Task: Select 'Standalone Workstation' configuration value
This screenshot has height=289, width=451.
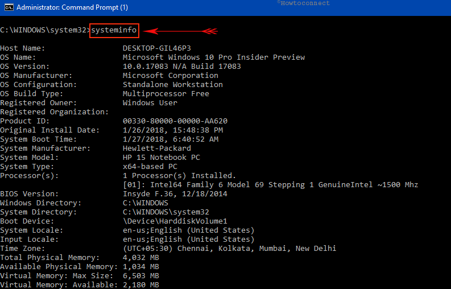Action: 173,85
